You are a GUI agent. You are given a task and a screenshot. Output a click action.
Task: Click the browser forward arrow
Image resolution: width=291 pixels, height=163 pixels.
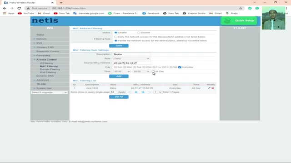[12, 8]
